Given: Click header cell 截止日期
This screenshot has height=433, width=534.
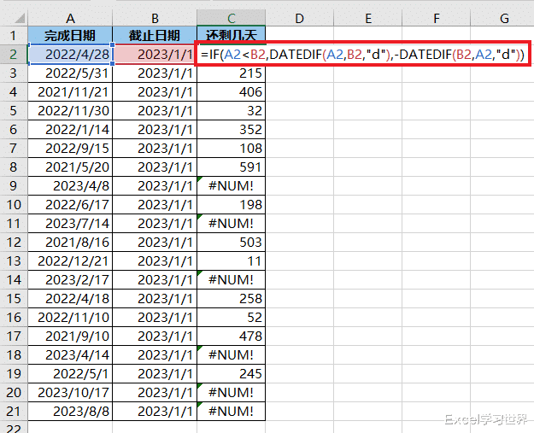Looking at the screenshot, I should point(155,35).
